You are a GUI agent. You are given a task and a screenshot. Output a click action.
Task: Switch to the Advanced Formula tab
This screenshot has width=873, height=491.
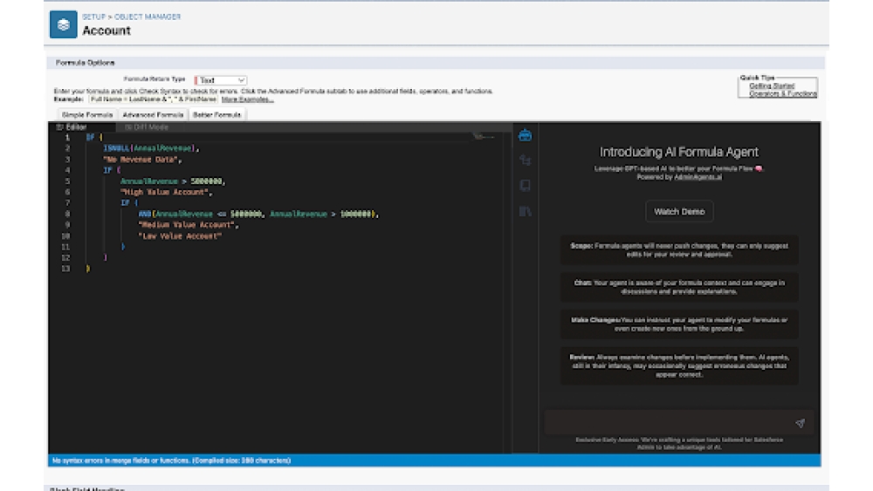click(153, 114)
